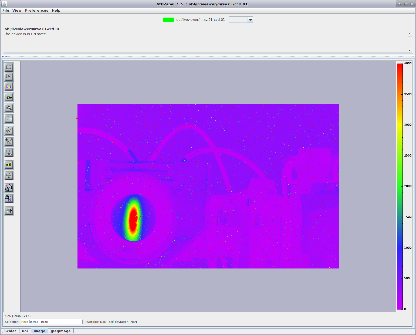This screenshot has height=335, width=416.
Task: Switch to the JpegImage tab
Action: 60,331
